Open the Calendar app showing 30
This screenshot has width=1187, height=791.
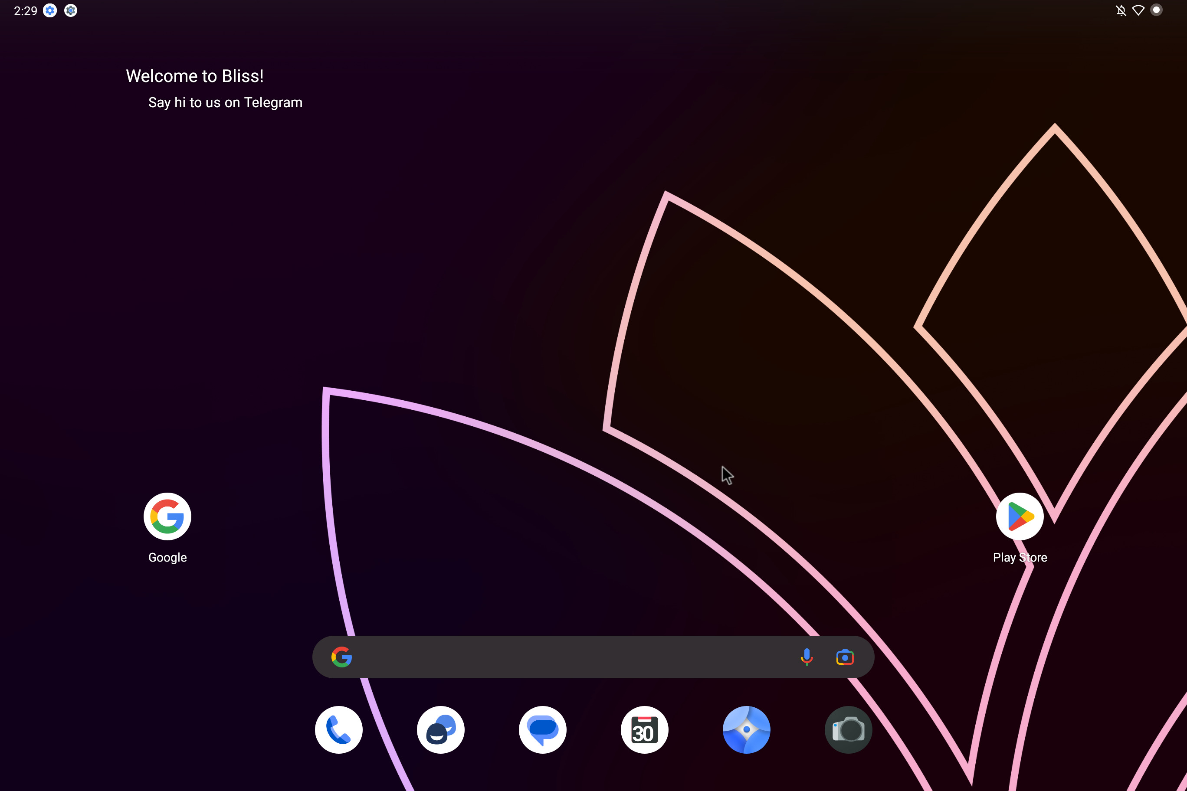[644, 729]
